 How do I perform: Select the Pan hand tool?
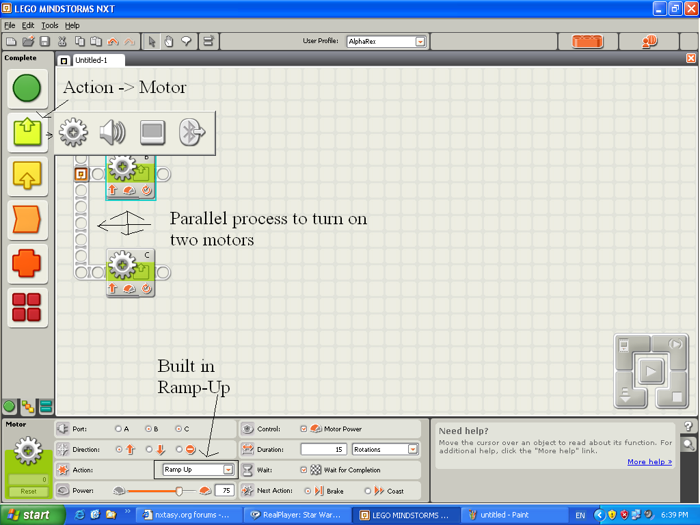(169, 42)
